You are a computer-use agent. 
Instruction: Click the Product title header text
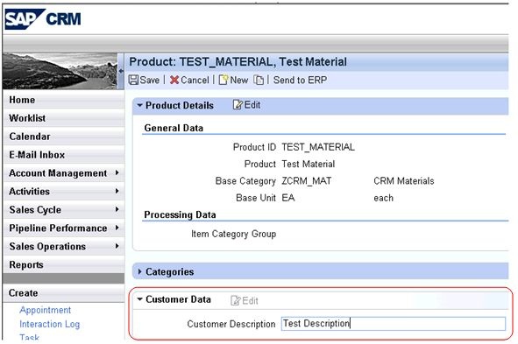(x=238, y=61)
